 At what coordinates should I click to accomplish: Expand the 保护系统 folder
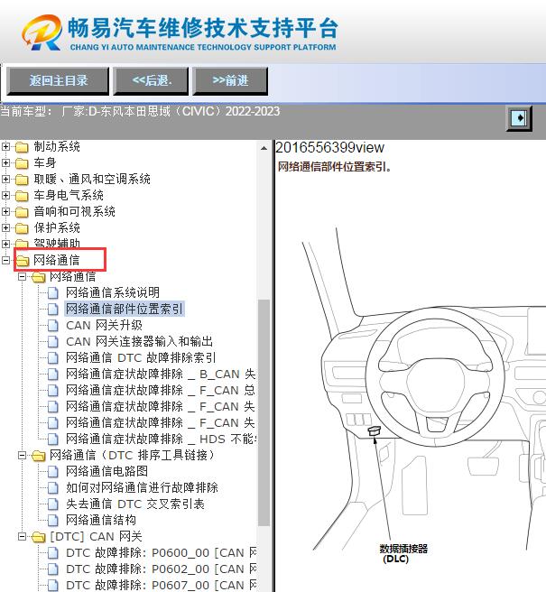tap(5, 227)
